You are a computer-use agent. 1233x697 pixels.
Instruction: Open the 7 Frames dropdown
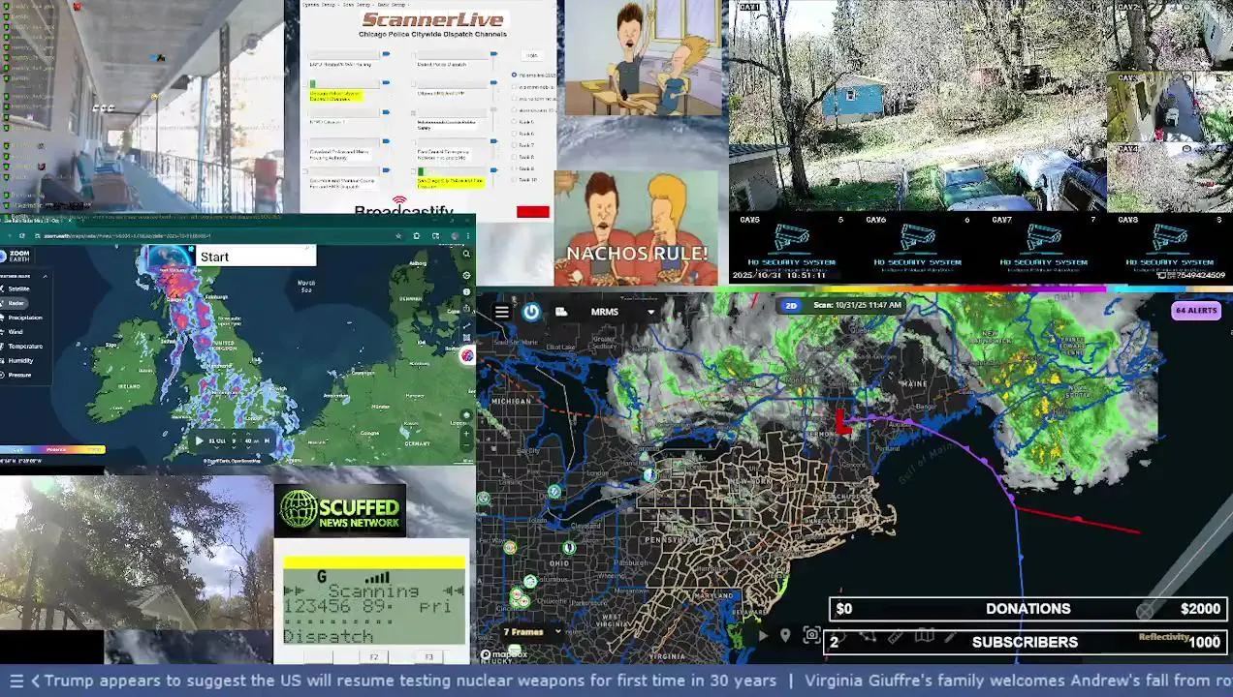pyautogui.click(x=531, y=632)
